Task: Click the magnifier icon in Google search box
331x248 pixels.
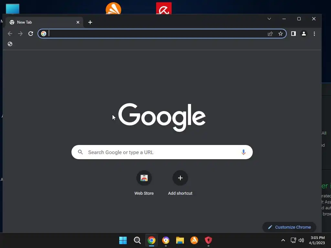Action: pyautogui.click(x=80, y=152)
